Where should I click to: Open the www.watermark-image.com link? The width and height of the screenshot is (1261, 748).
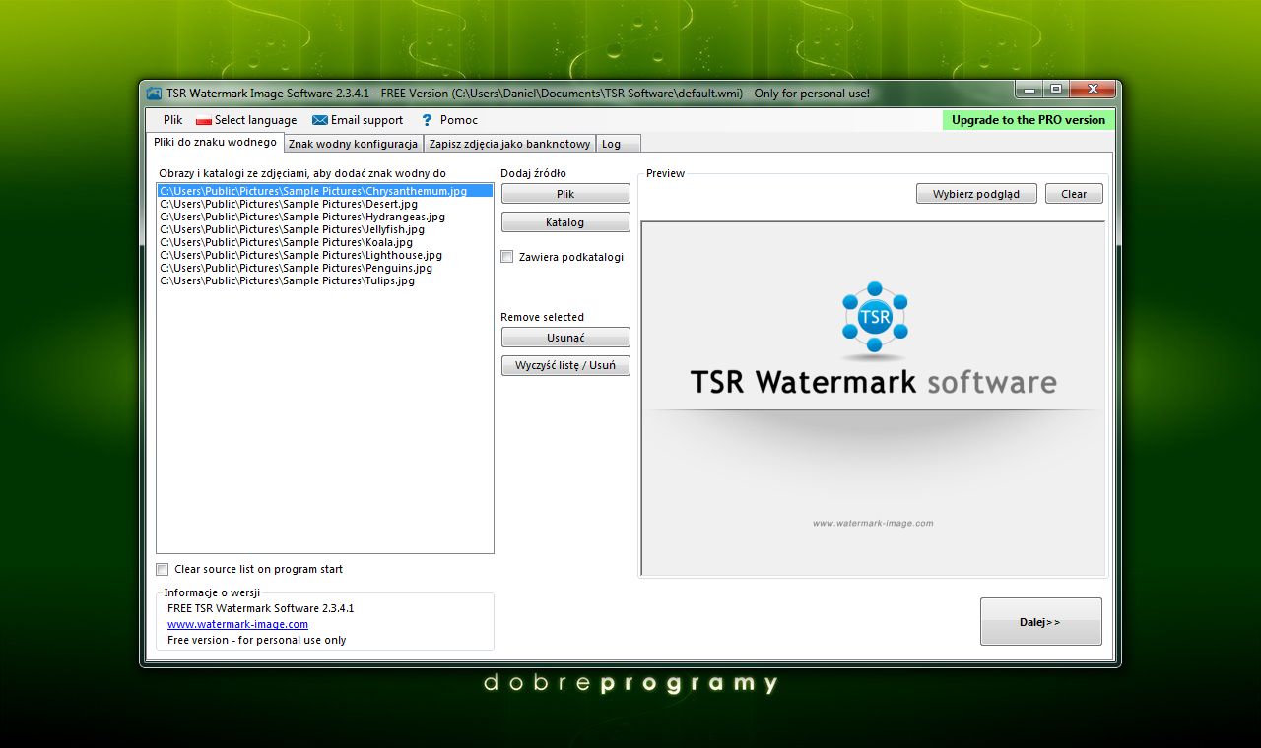coord(237,624)
